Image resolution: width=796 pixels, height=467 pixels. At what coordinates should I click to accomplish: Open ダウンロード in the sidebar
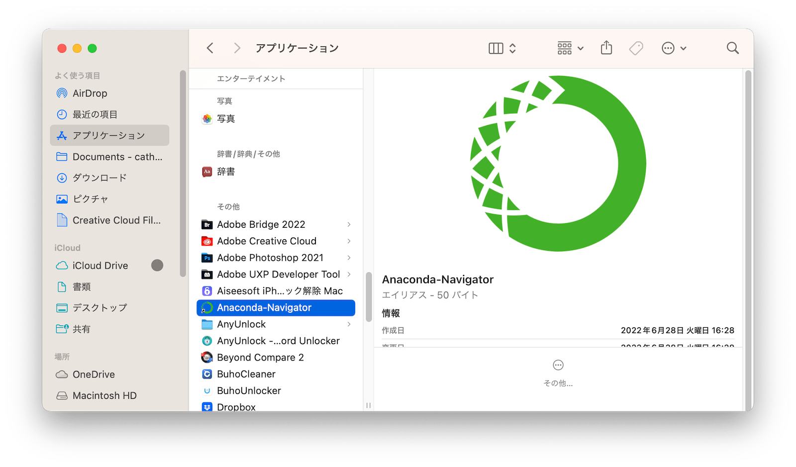tap(99, 178)
